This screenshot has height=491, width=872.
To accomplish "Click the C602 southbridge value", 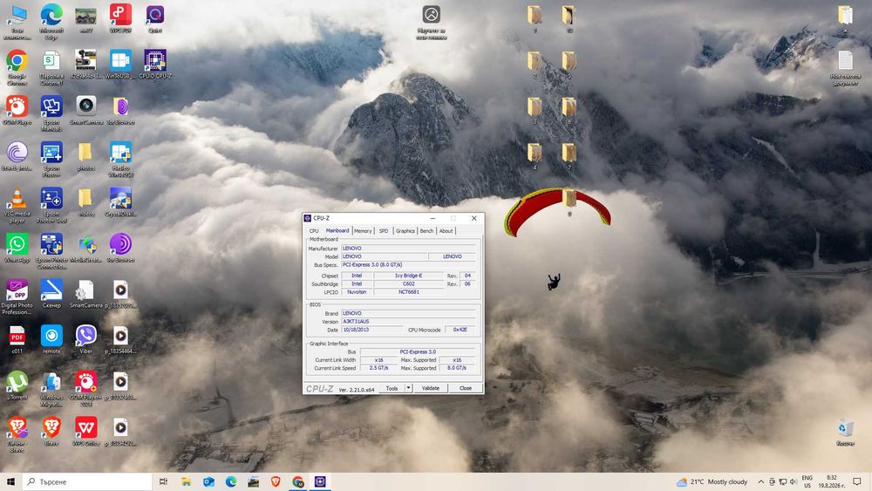I will click(409, 283).
